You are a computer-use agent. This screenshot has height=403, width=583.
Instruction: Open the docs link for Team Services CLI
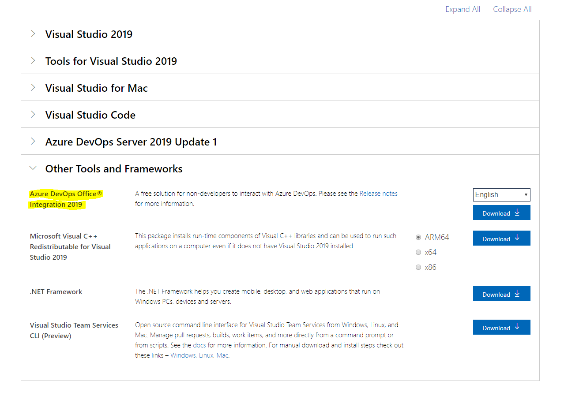pyautogui.click(x=199, y=345)
